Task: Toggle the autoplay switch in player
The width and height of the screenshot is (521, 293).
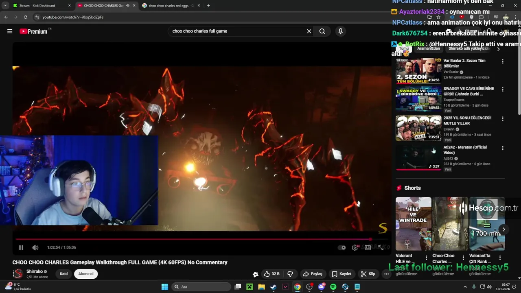Action: pos(342,247)
